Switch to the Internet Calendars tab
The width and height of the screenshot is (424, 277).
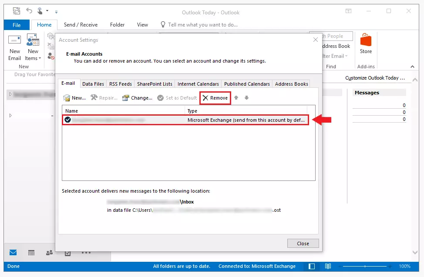(198, 84)
